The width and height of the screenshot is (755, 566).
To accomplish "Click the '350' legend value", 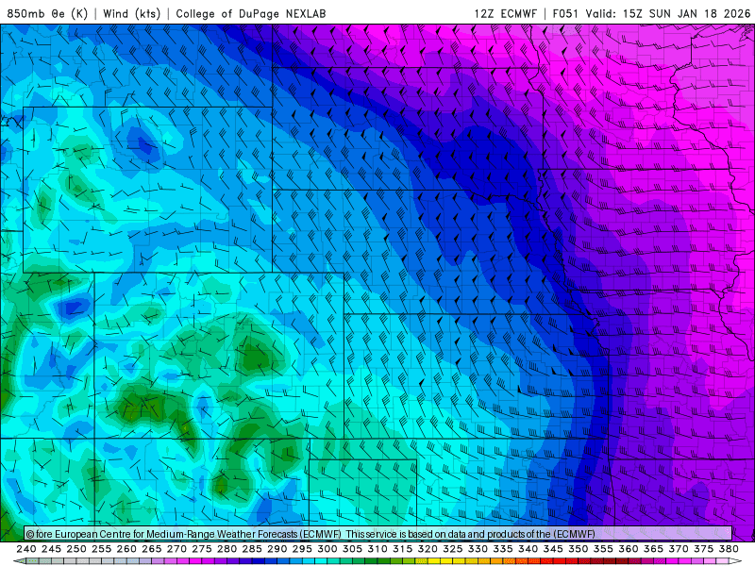I will (579, 549).
